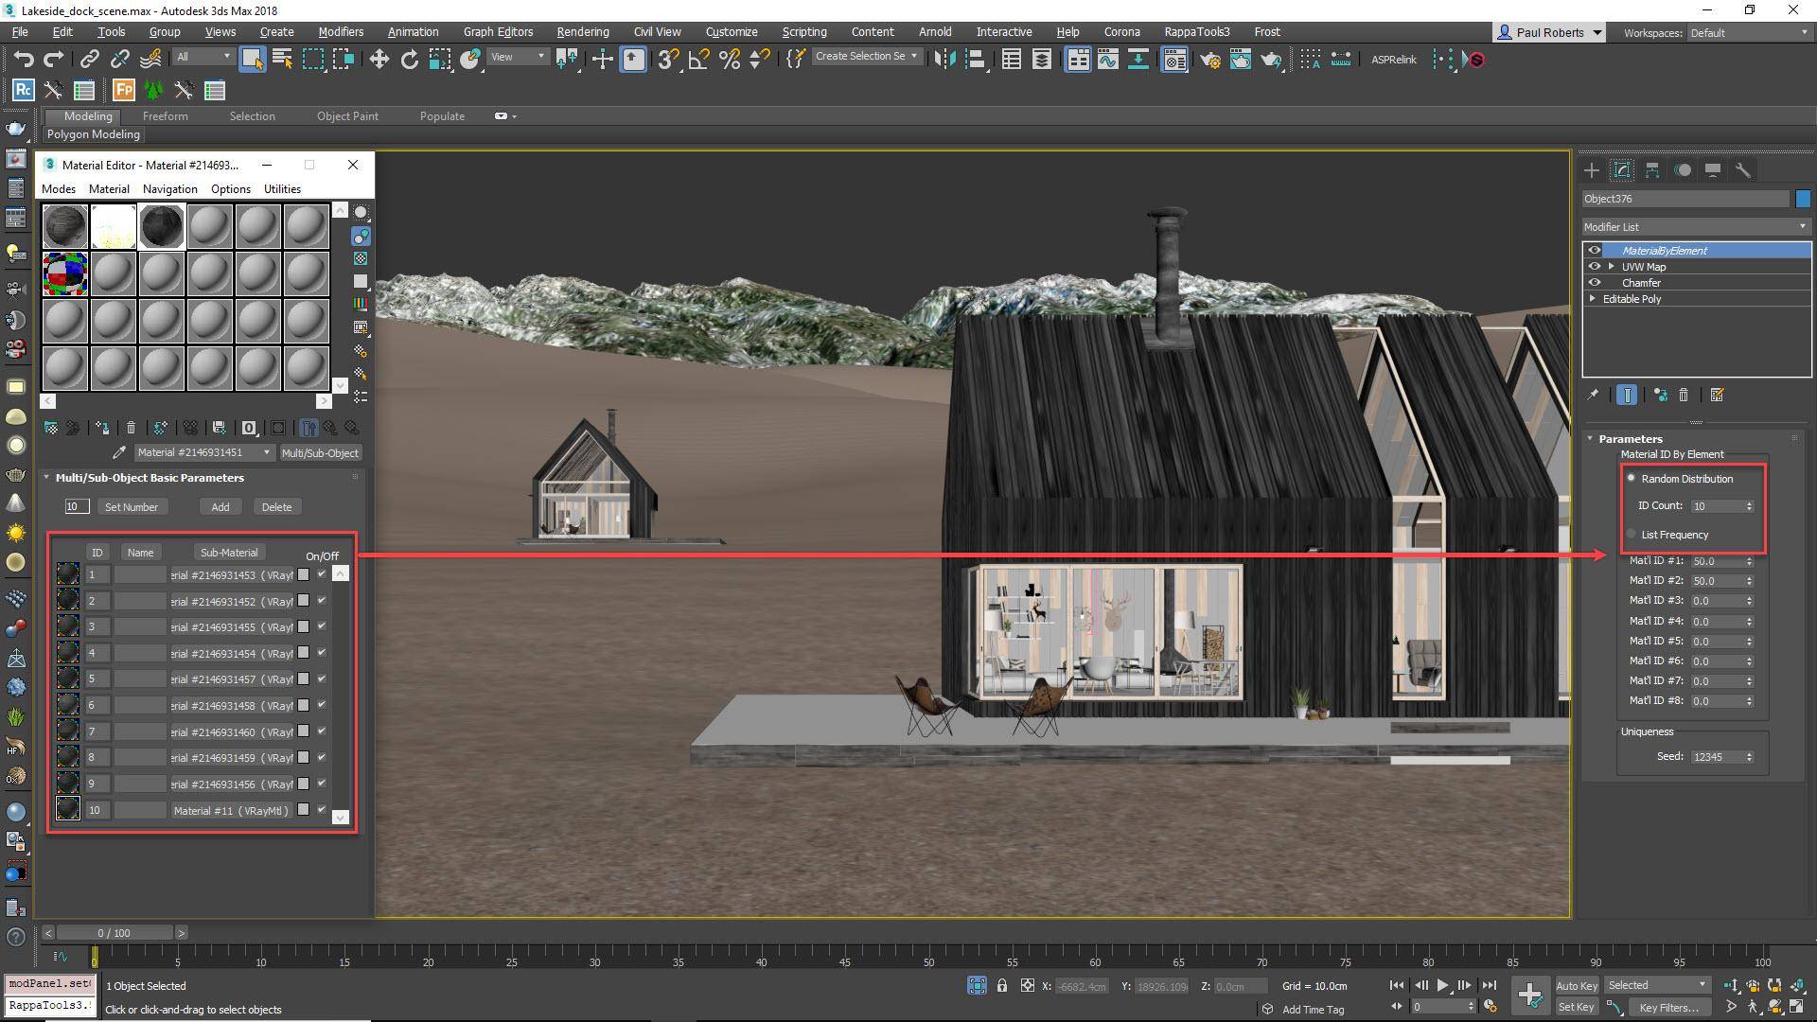Select the Select and Rotate tool
This screenshot has height=1022, width=1817.
[x=409, y=59]
